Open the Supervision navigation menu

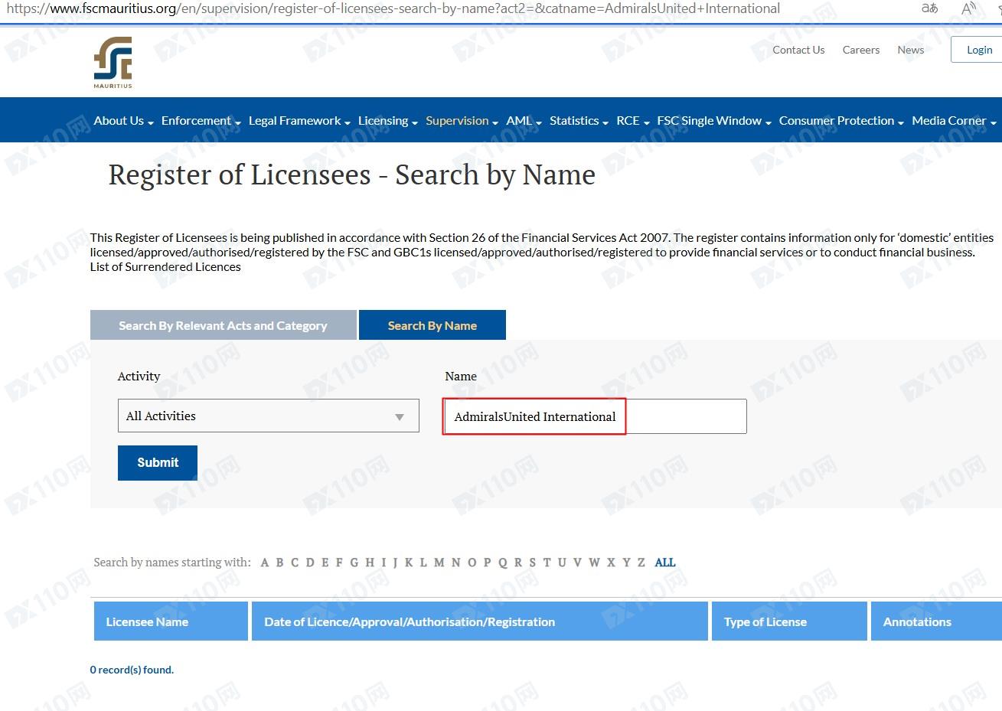click(x=462, y=121)
